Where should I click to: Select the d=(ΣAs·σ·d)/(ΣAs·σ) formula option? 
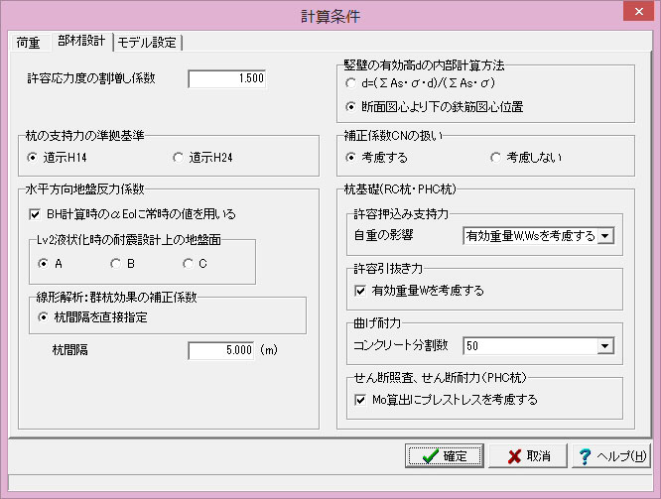tap(420, 83)
